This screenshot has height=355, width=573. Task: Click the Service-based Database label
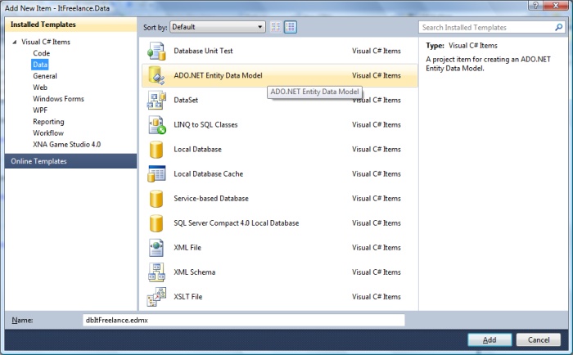(x=211, y=199)
